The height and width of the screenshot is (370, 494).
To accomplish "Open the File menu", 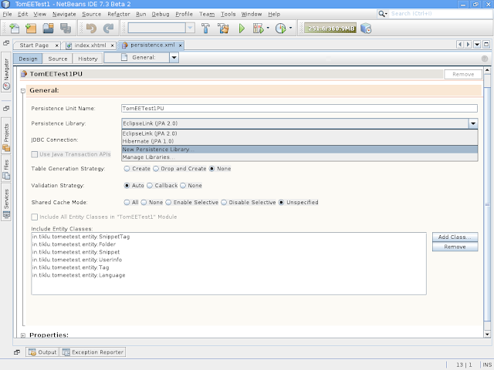I will (7, 14).
